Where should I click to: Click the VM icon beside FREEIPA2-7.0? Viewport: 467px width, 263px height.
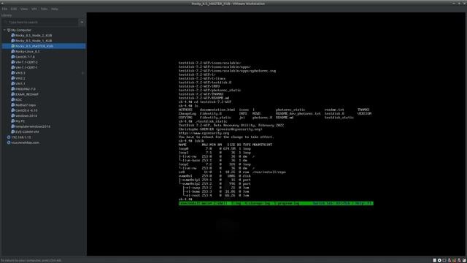point(13,89)
